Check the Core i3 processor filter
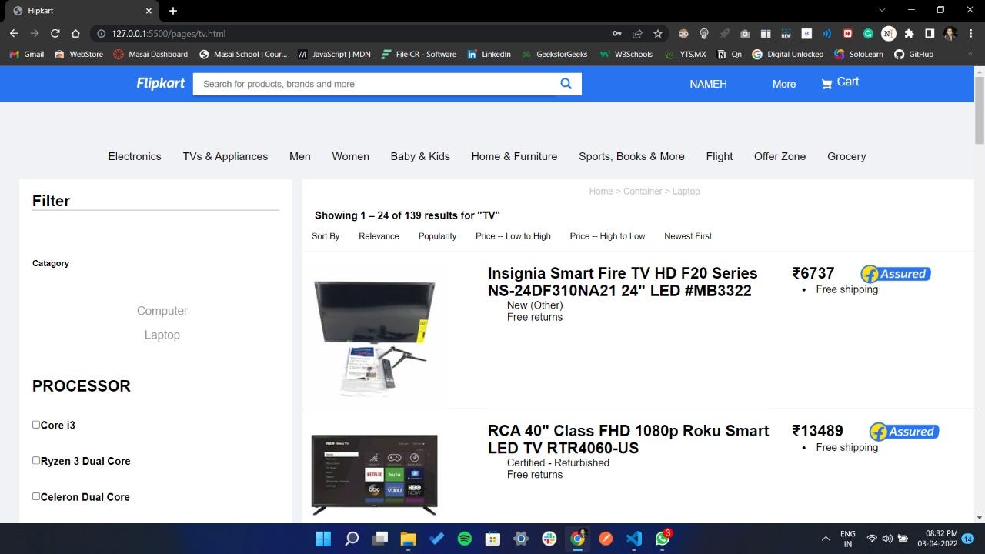This screenshot has width=985, height=554. pyautogui.click(x=36, y=425)
